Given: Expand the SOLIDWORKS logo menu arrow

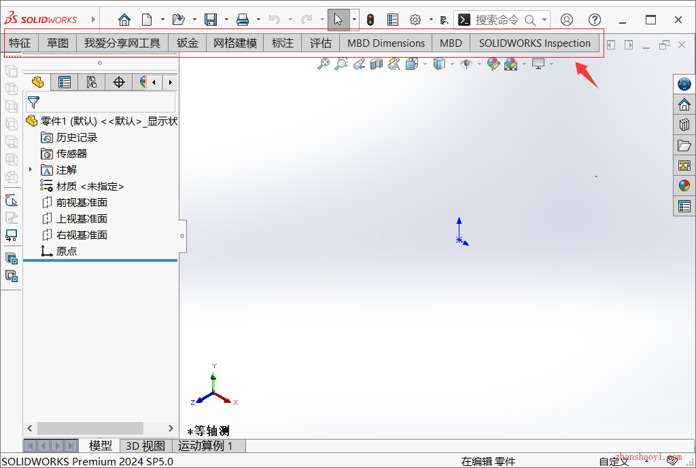Looking at the screenshot, I should click(x=93, y=20).
